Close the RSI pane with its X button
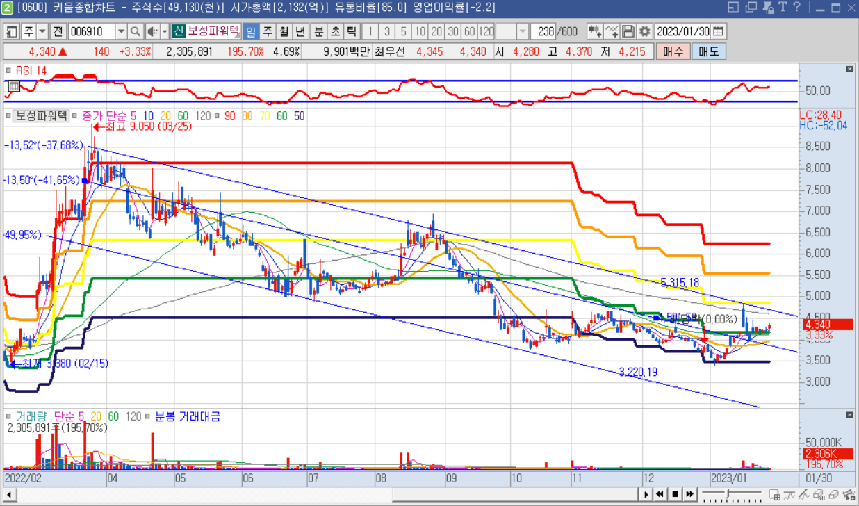 pos(849,70)
